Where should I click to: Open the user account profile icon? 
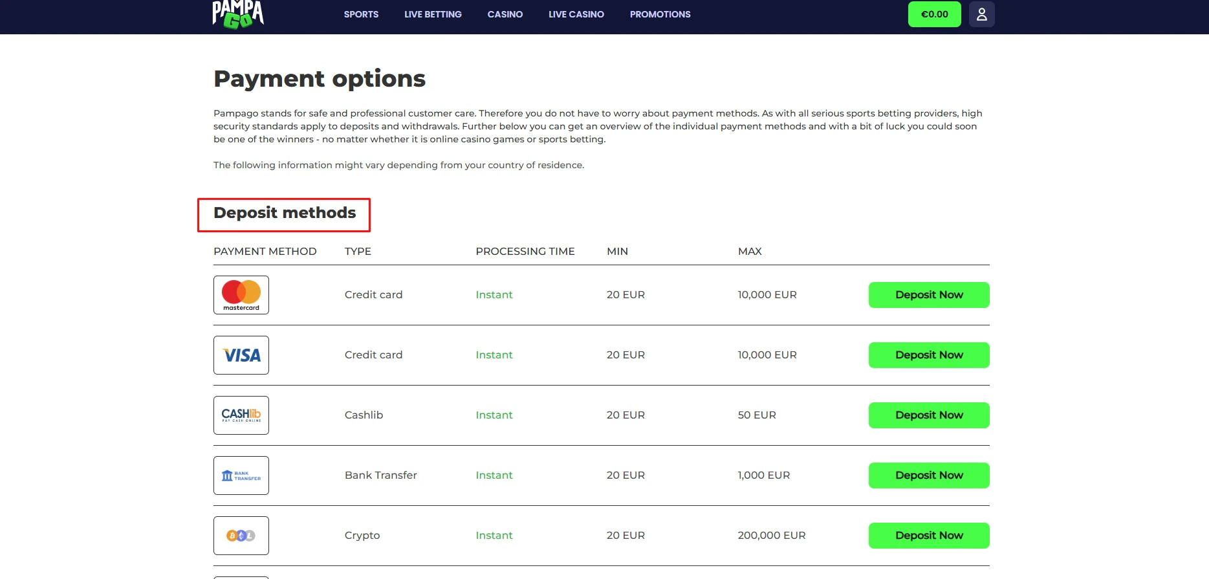tap(981, 14)
